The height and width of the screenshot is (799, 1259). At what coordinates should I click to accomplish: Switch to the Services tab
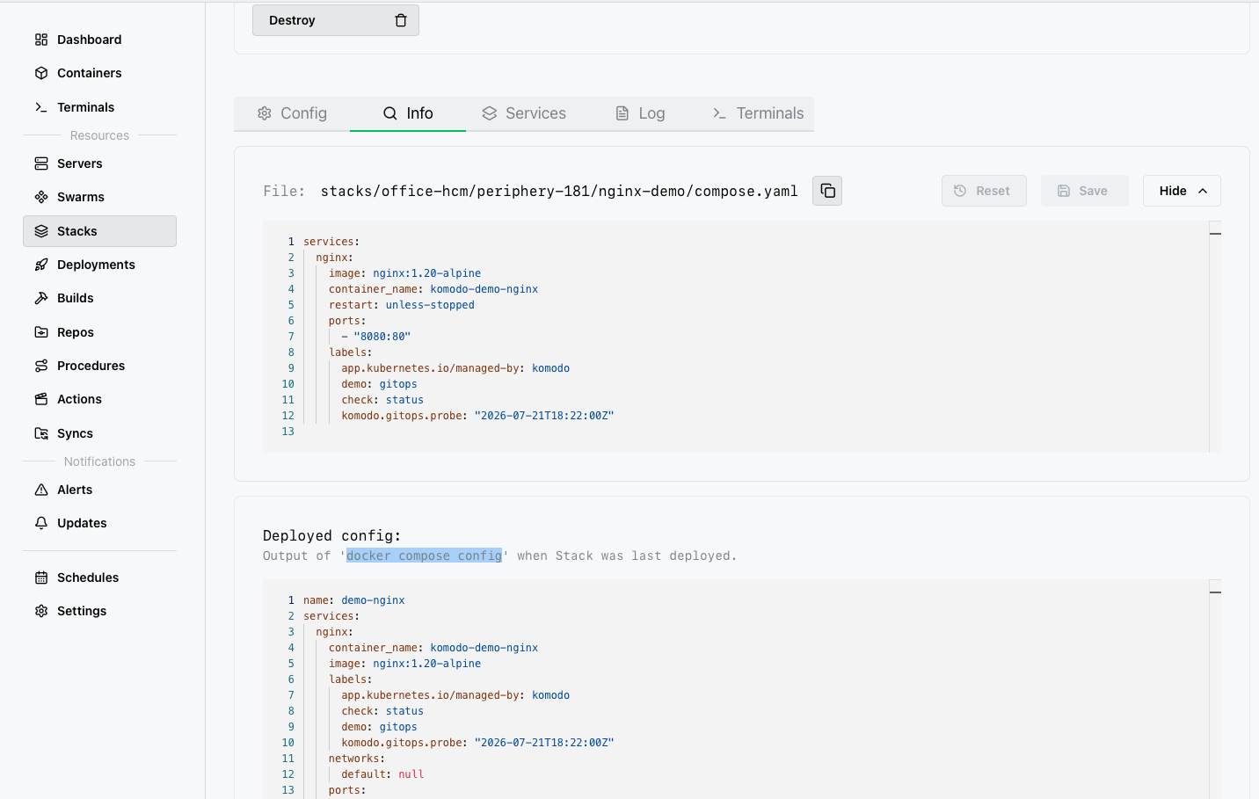pyautogui.click(x=524, y=113)
